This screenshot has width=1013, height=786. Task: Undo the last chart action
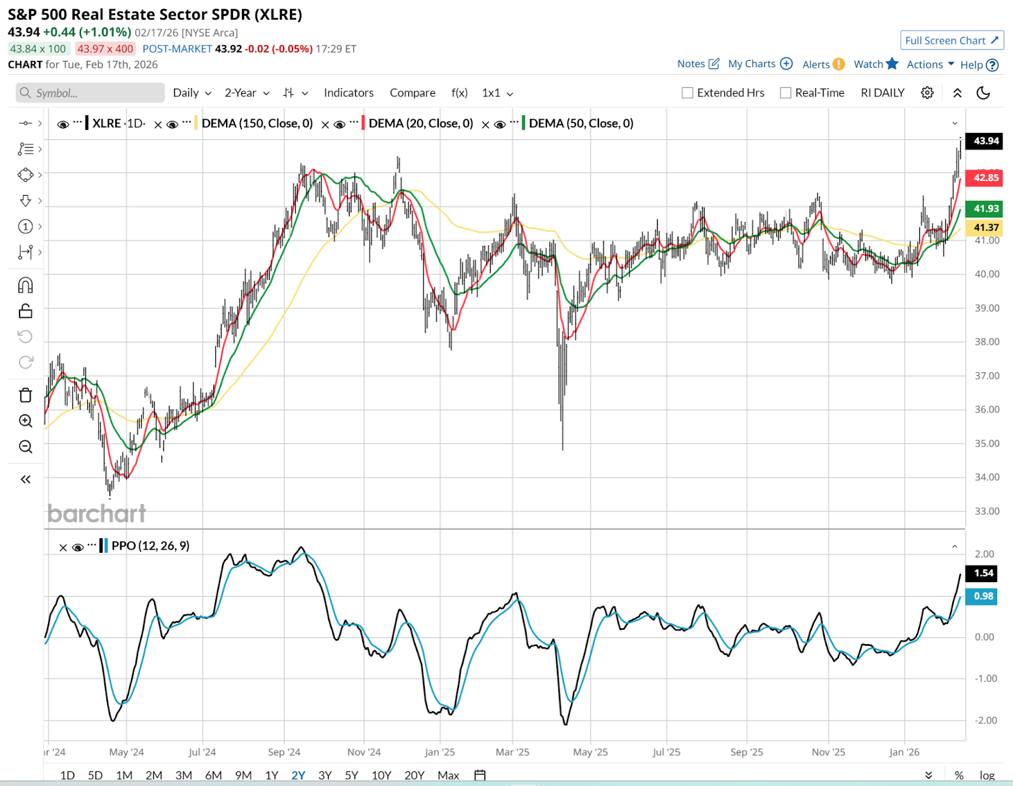tap(25, 336)
